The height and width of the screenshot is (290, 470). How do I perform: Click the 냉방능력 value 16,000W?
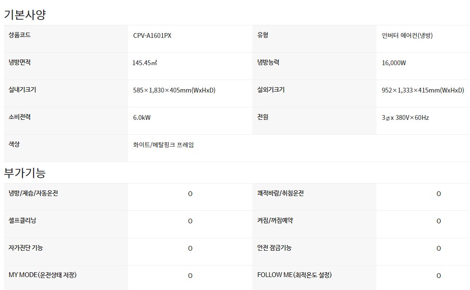pyautogui.click(x=394, y=63)
